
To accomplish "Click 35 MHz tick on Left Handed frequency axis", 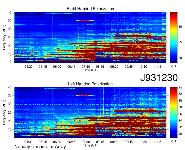I will coord(10,95).
